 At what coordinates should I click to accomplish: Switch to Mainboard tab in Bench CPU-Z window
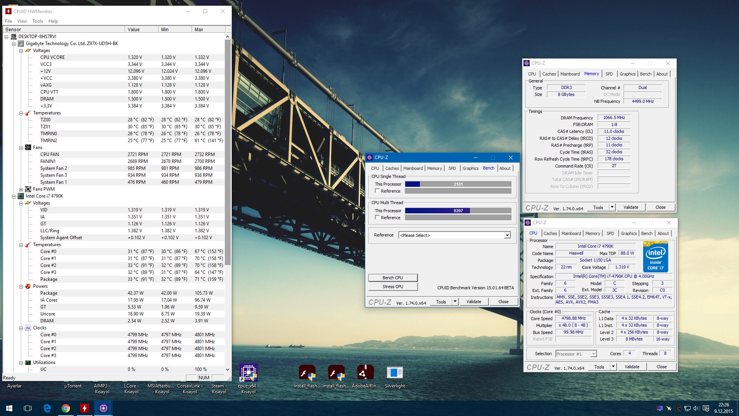point(413,168)
